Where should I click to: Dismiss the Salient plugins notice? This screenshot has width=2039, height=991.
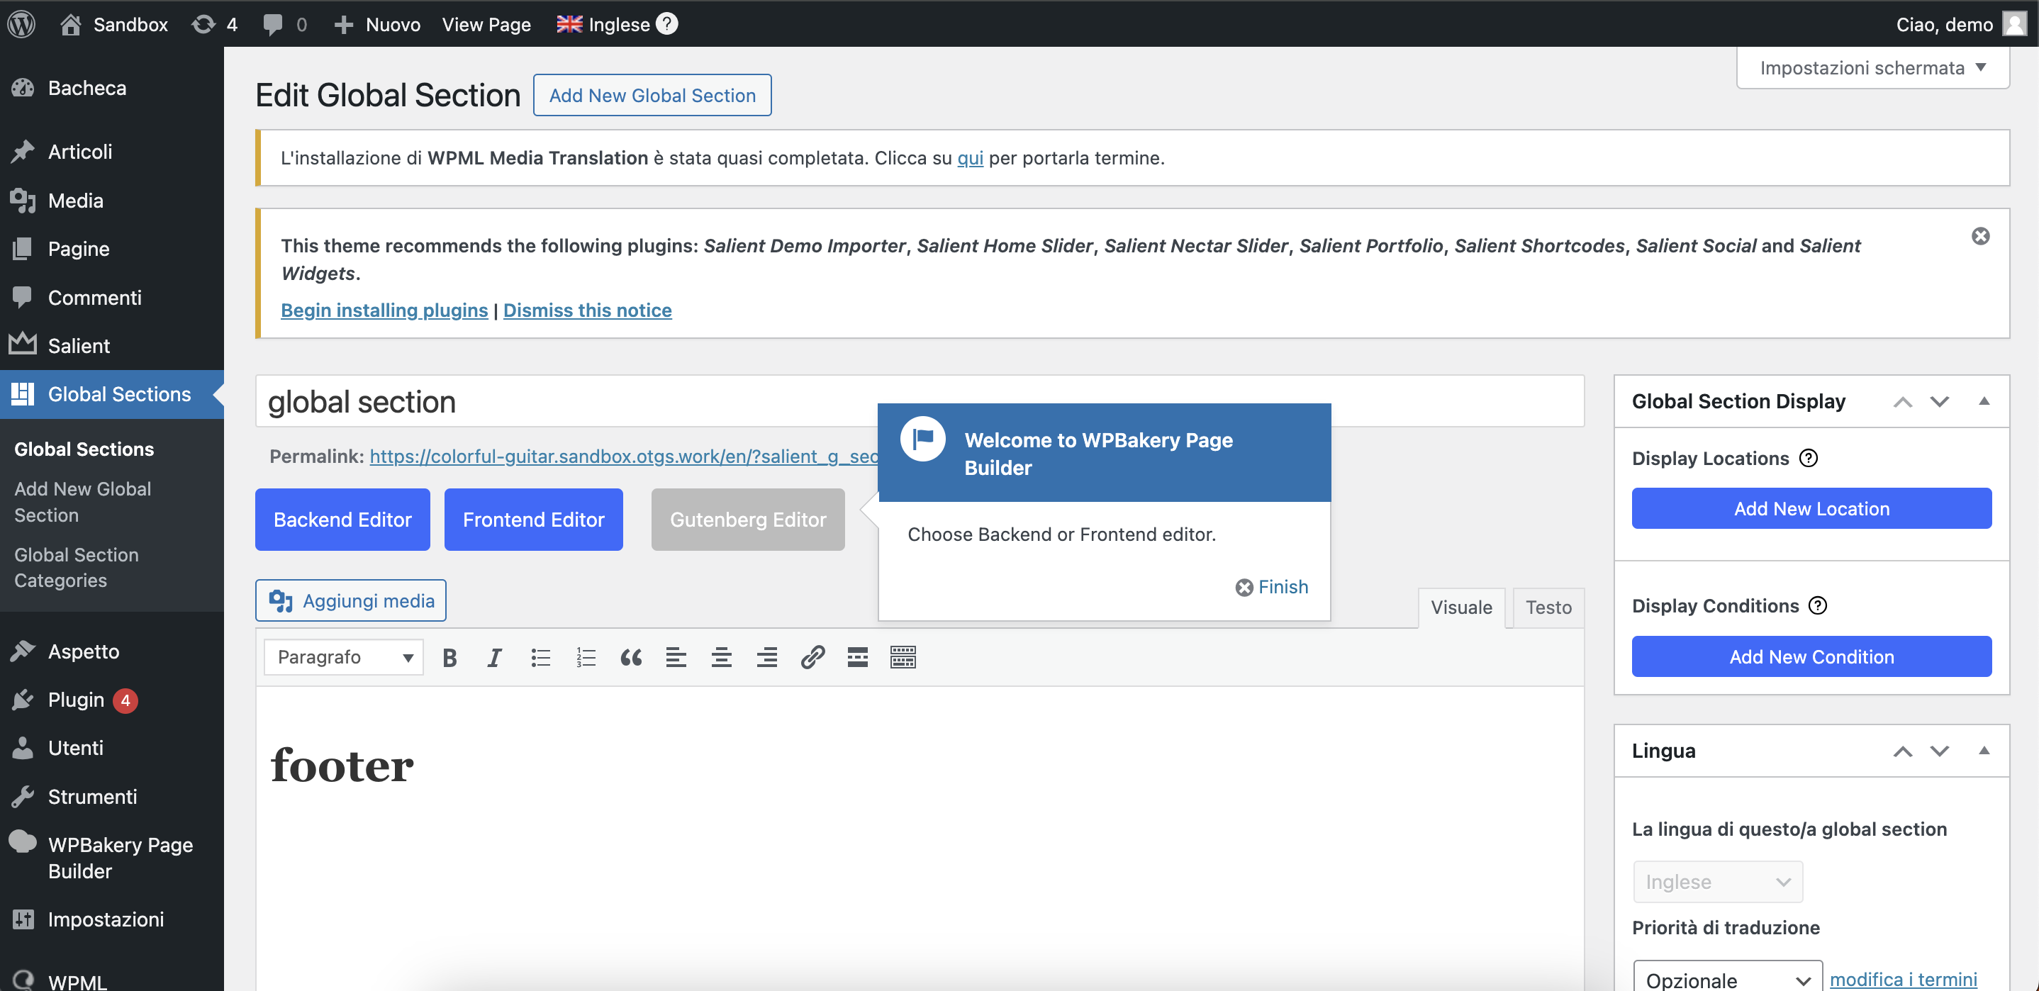[x=1980, y=236]
